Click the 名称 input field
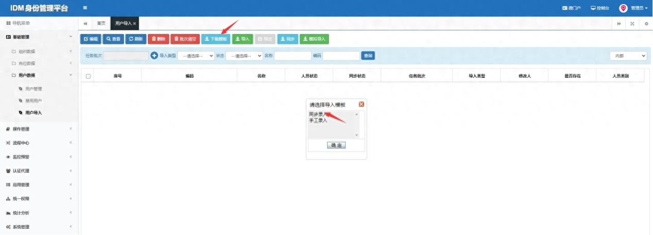The width and height of the screenshot is (653, 235). (293, 56)
